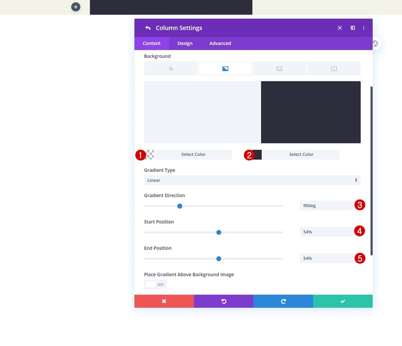Toggle Place Gradient Above Background Image switch
This screenshot has width=402, height=346.
click(155, 284)
